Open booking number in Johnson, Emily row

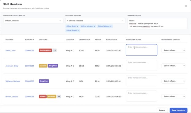29,66
